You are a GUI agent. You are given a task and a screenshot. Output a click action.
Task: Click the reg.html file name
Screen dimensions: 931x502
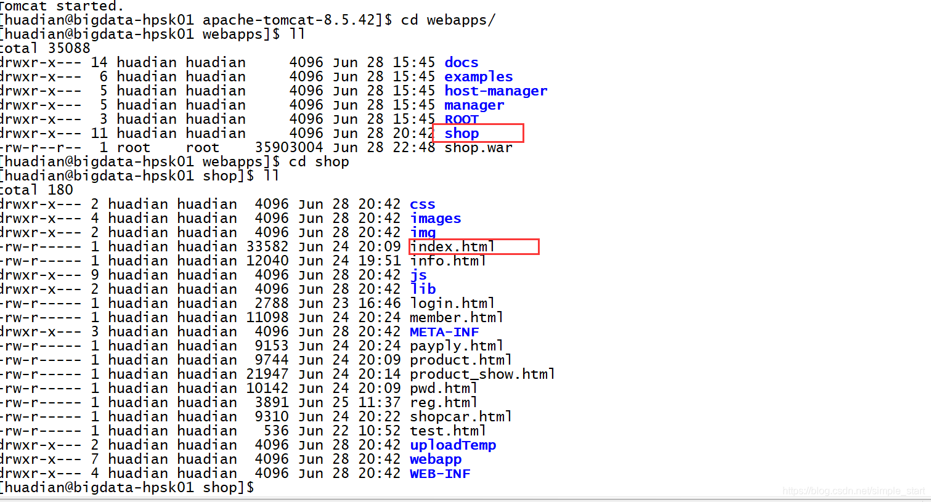coord(444,403)
